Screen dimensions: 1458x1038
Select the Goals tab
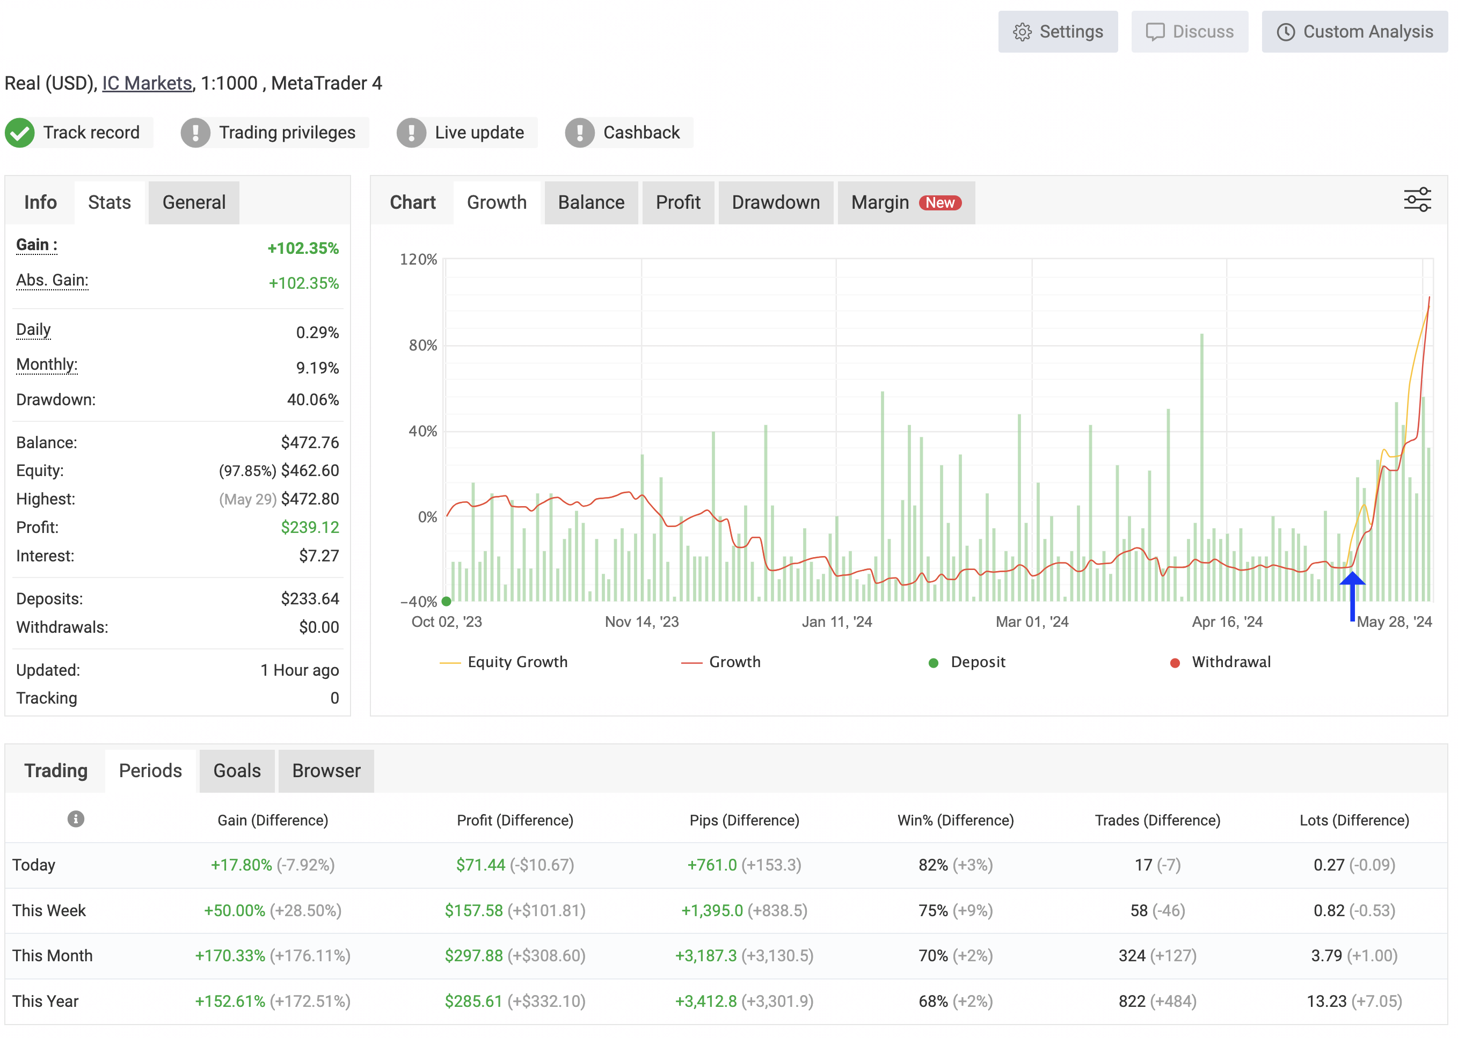237,771
